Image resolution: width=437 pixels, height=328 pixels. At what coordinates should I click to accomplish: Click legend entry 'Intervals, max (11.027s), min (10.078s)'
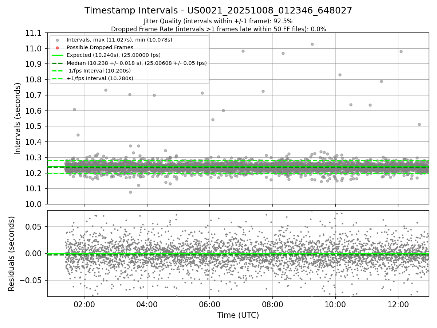[119, 40]
